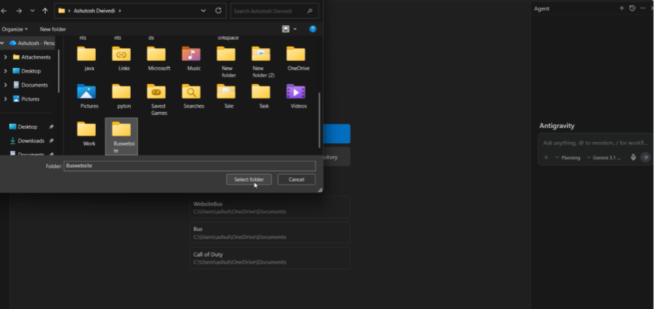The width and height of the screenshot is (655, 309).
Task: Open address bar history dropdown
Action: pyautogui.click(x=204, y=11)
